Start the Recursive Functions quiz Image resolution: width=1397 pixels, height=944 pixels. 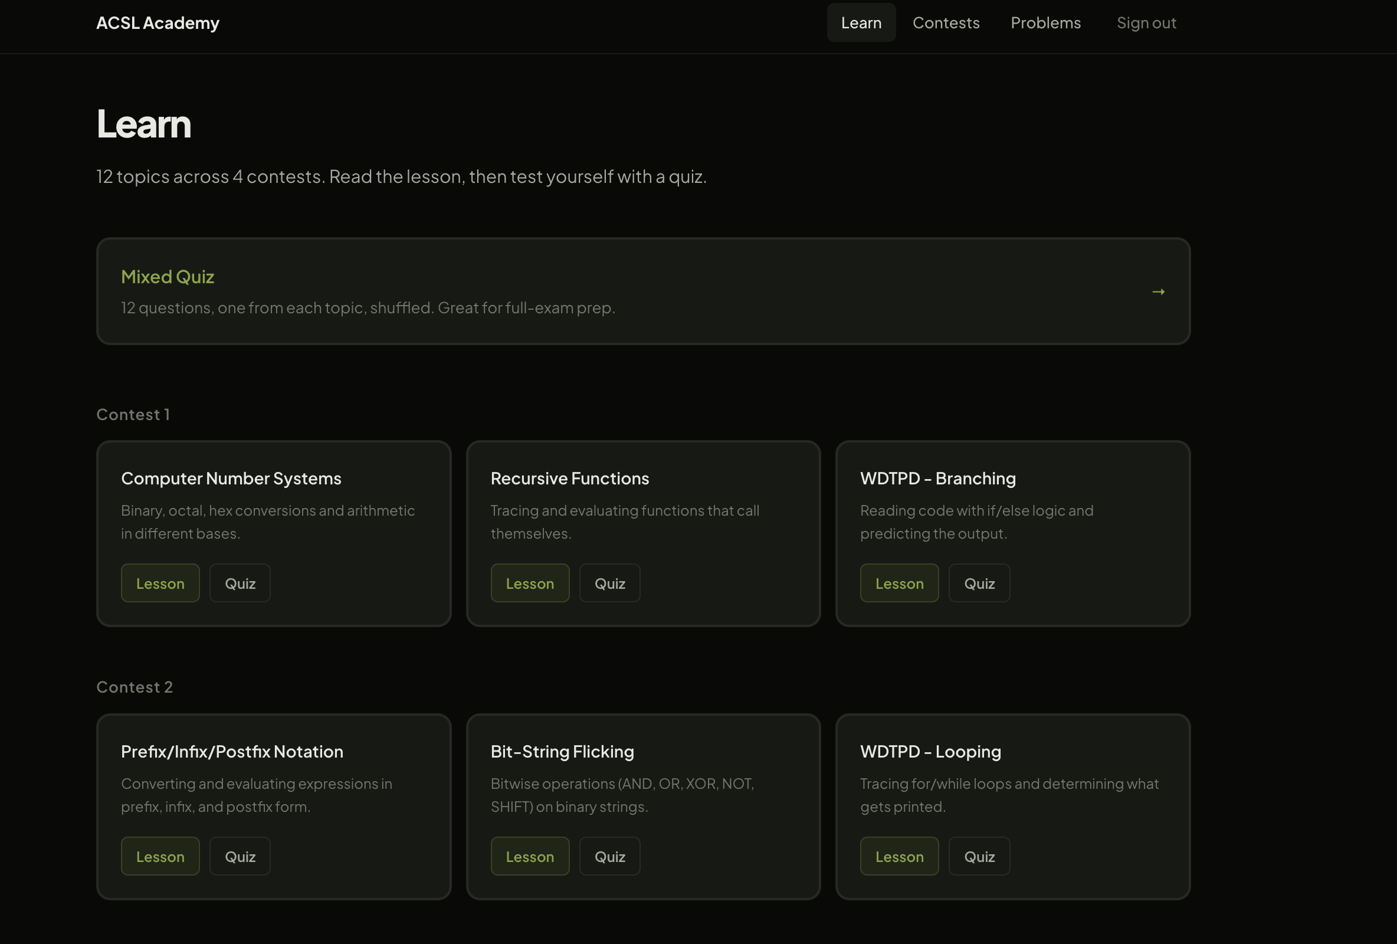point(609,583)
